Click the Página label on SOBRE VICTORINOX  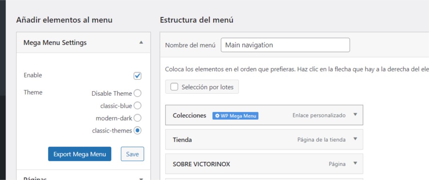[x=337, y=164]
